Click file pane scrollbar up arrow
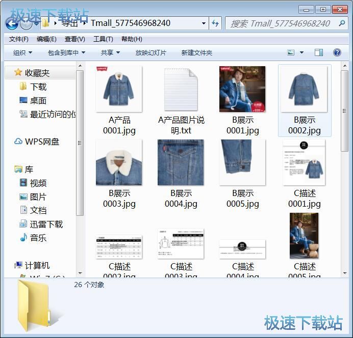The width and height of the screenshot is (353, 338). (345, 66)
